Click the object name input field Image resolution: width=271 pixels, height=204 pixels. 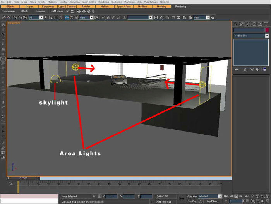pyautogui.click(x=249, y=30)
